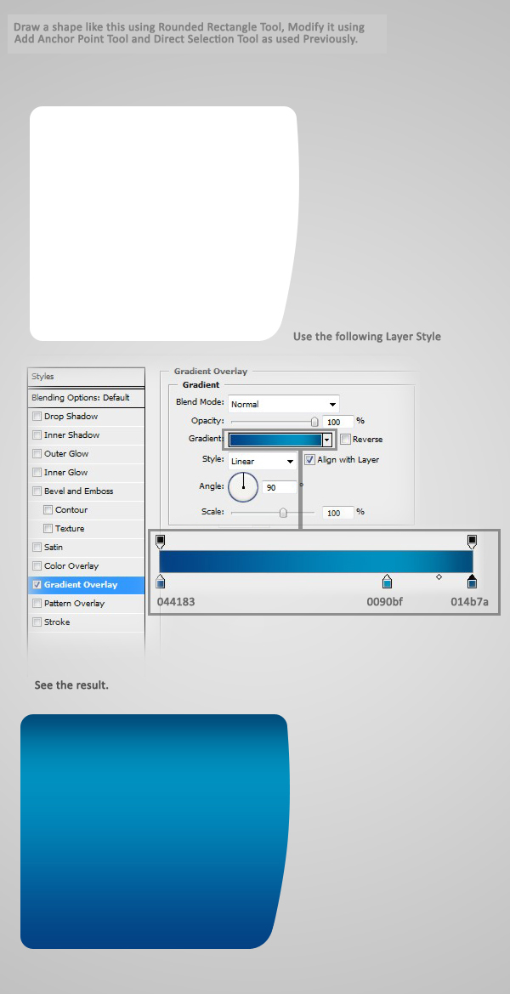Enable the Inner Shadow checkbox
510x994 pixels.
(37, 435)
